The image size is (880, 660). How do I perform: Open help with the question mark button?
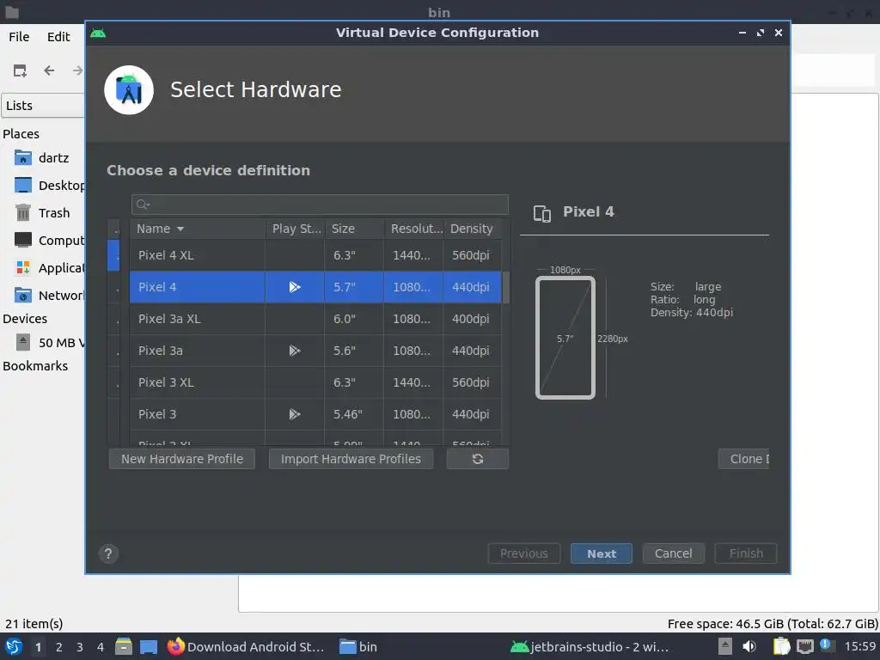click(108, 554)
